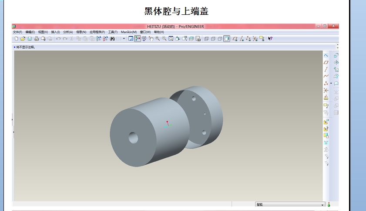Save the model with the disk icon
Viewport: 366px width, 211px height.
point(30,39)
